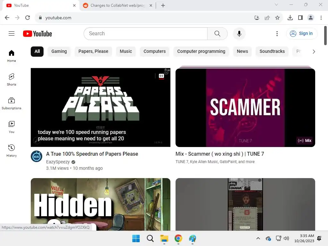Open Paint app from taskbar

click(193, 238)
